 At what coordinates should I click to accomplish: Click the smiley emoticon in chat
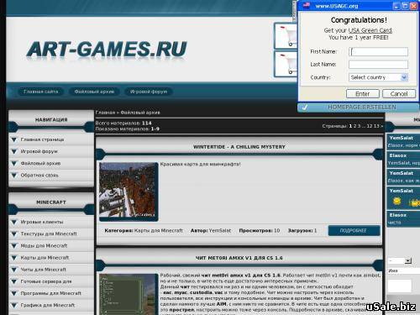point(396,201)
